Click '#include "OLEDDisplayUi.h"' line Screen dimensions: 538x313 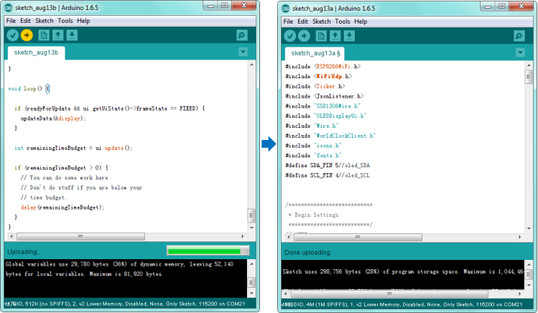[x=326, y=116]
